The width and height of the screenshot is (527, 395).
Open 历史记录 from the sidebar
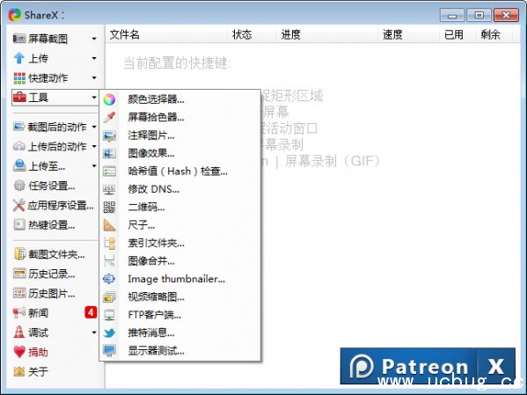[44, 274]
